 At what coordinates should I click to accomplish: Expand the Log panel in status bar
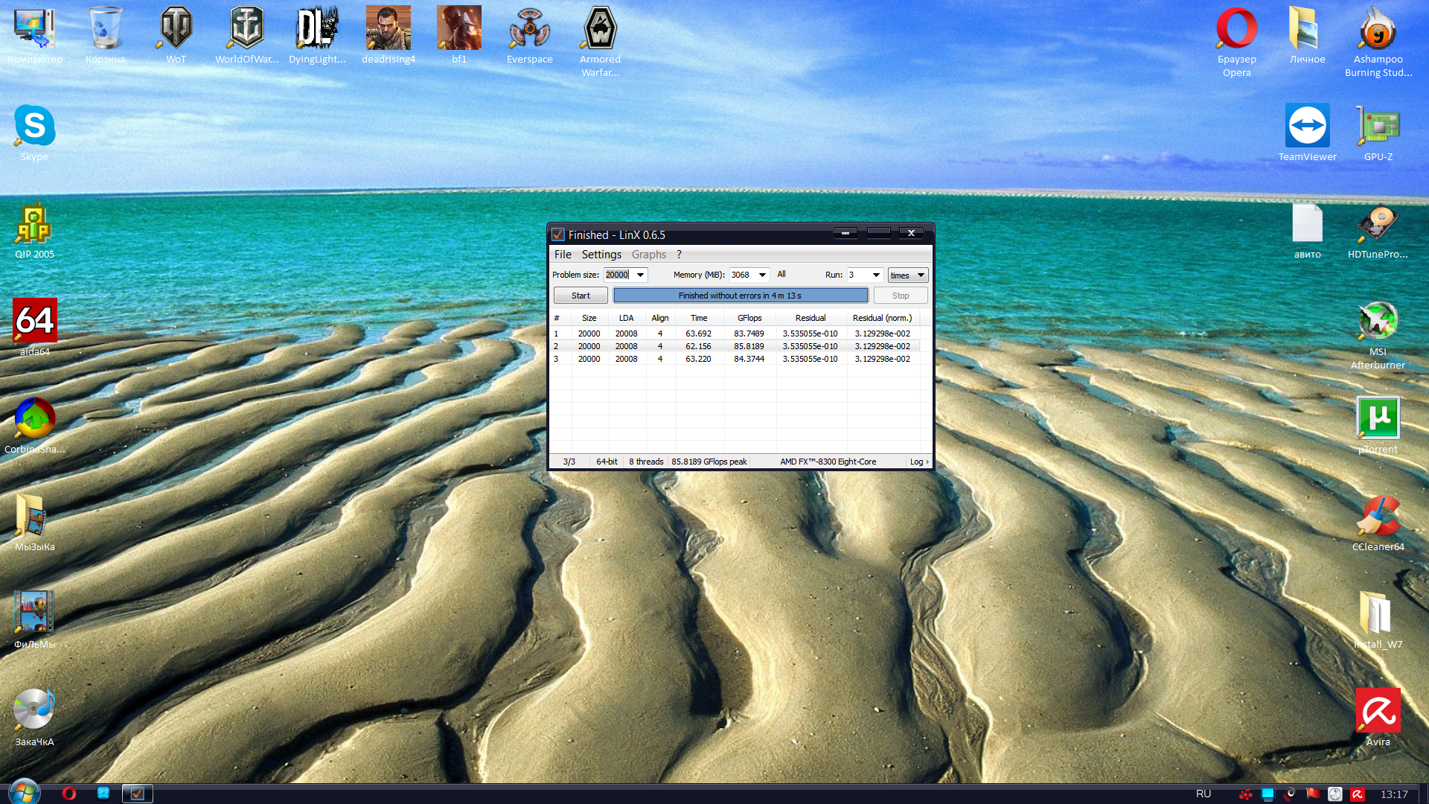coord(918,462)
